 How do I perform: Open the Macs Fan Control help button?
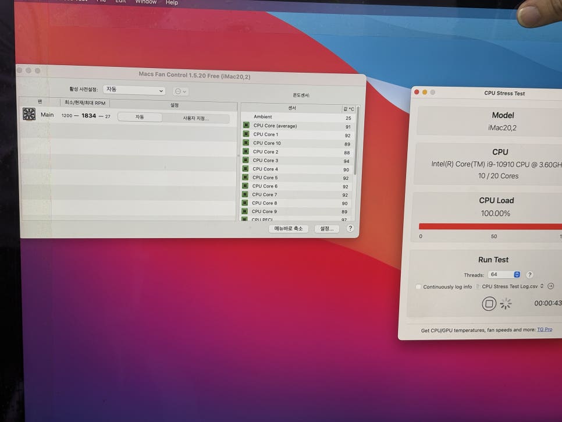pos(350,228)
